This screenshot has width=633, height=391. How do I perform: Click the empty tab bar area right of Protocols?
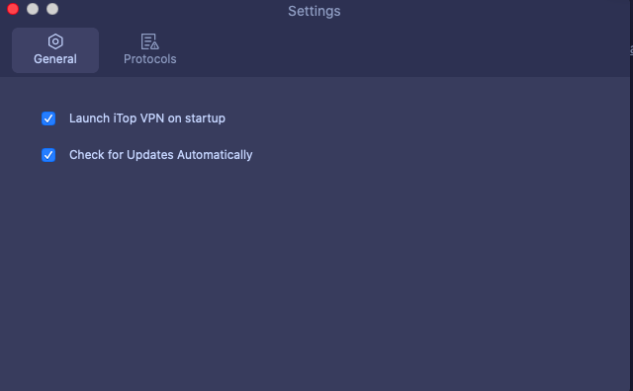tap(404, 50)
